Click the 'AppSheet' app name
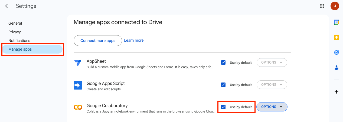The image size is (343, 122). (x=96, y=61)
